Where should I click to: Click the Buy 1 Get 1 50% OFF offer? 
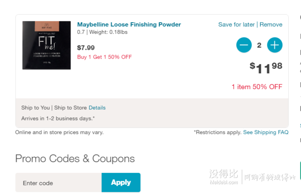tap(105, 57)
